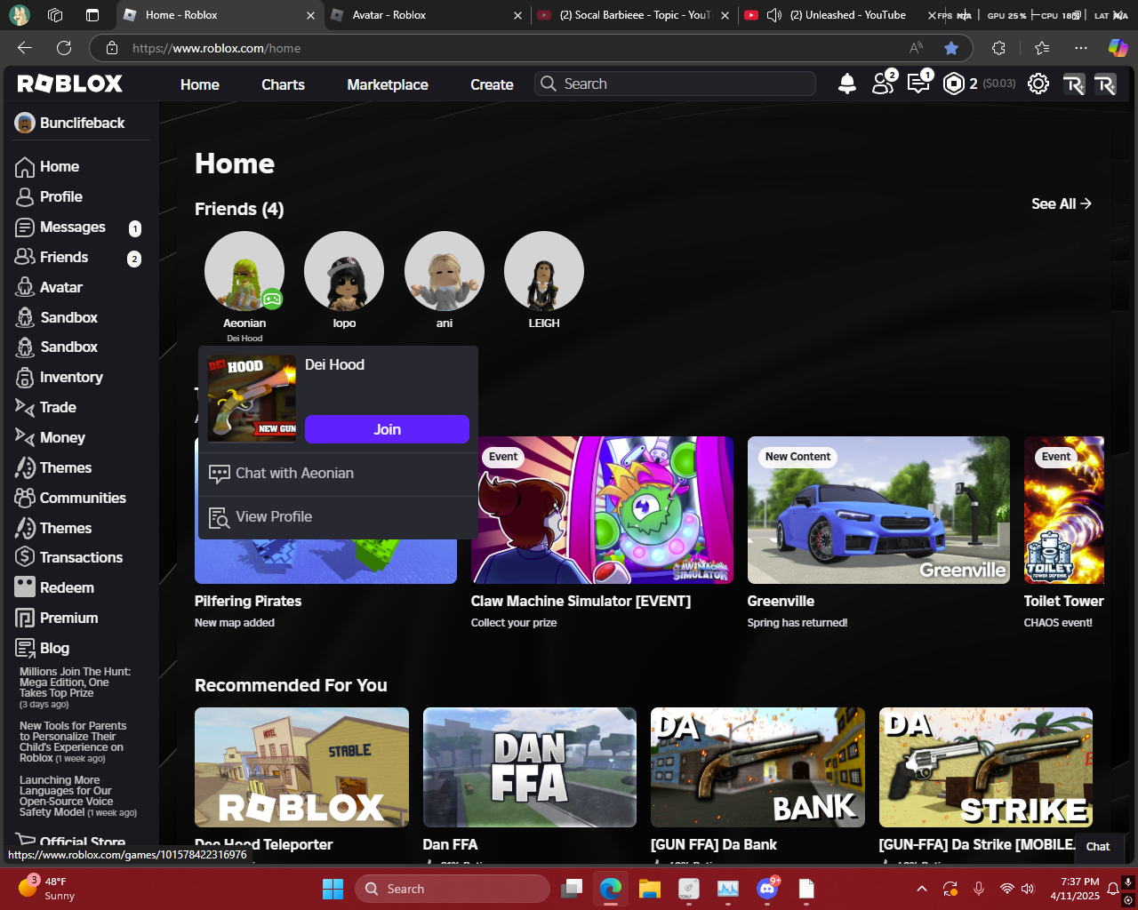Open the Millions Join The Hunt blog post
The height and width of the screenshot is (910, 1138).
76,688
